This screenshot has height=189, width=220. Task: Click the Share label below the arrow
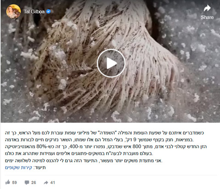point(207,17)
